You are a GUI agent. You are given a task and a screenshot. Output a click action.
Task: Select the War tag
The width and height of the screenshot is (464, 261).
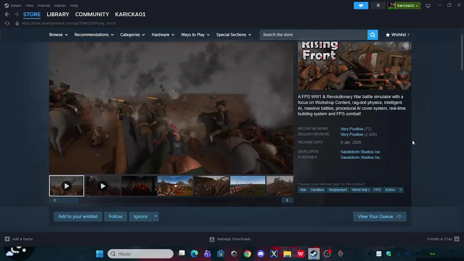(303, 190)
